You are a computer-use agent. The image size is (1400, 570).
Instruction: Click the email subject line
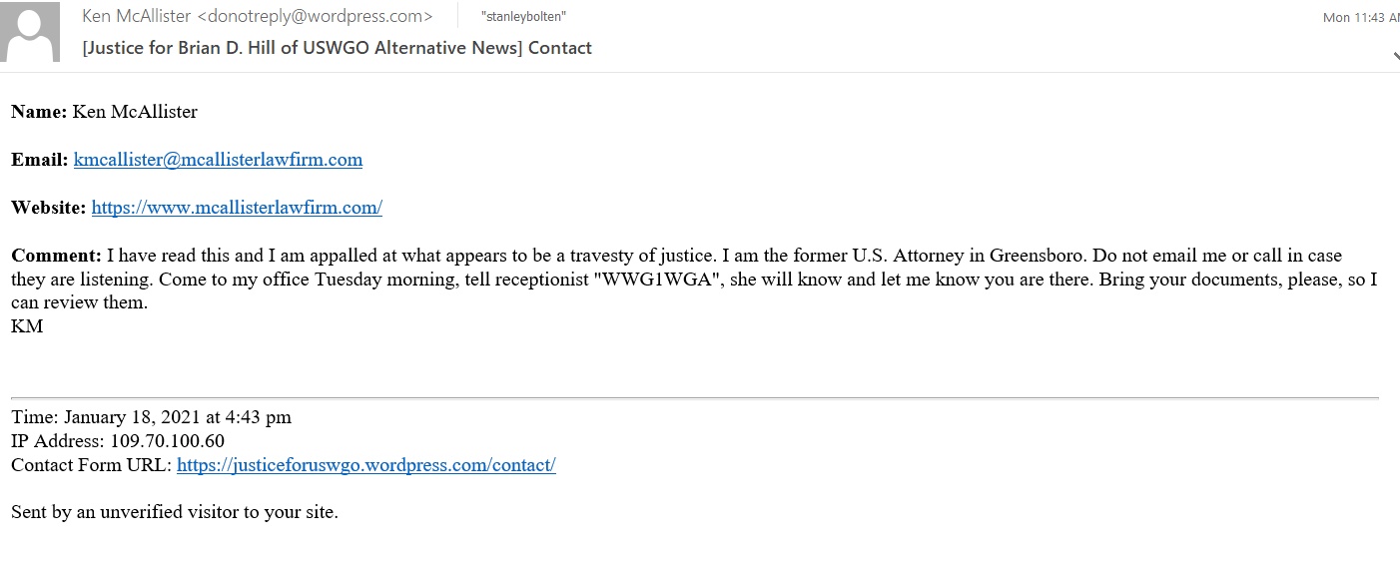338,48
